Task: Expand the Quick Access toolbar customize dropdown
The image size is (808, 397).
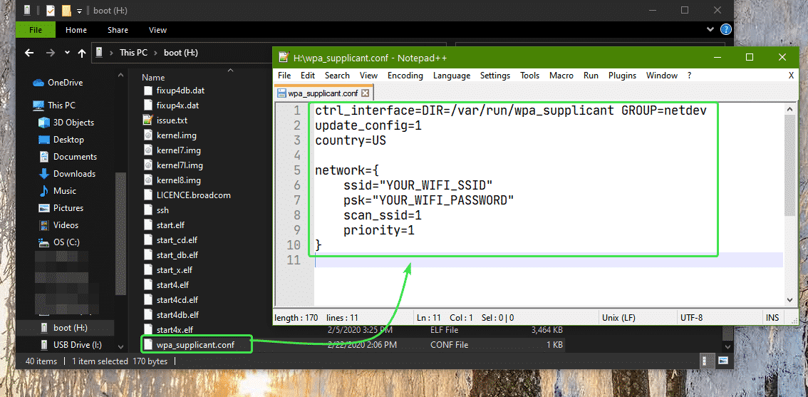Action: [x=79, y=11]
